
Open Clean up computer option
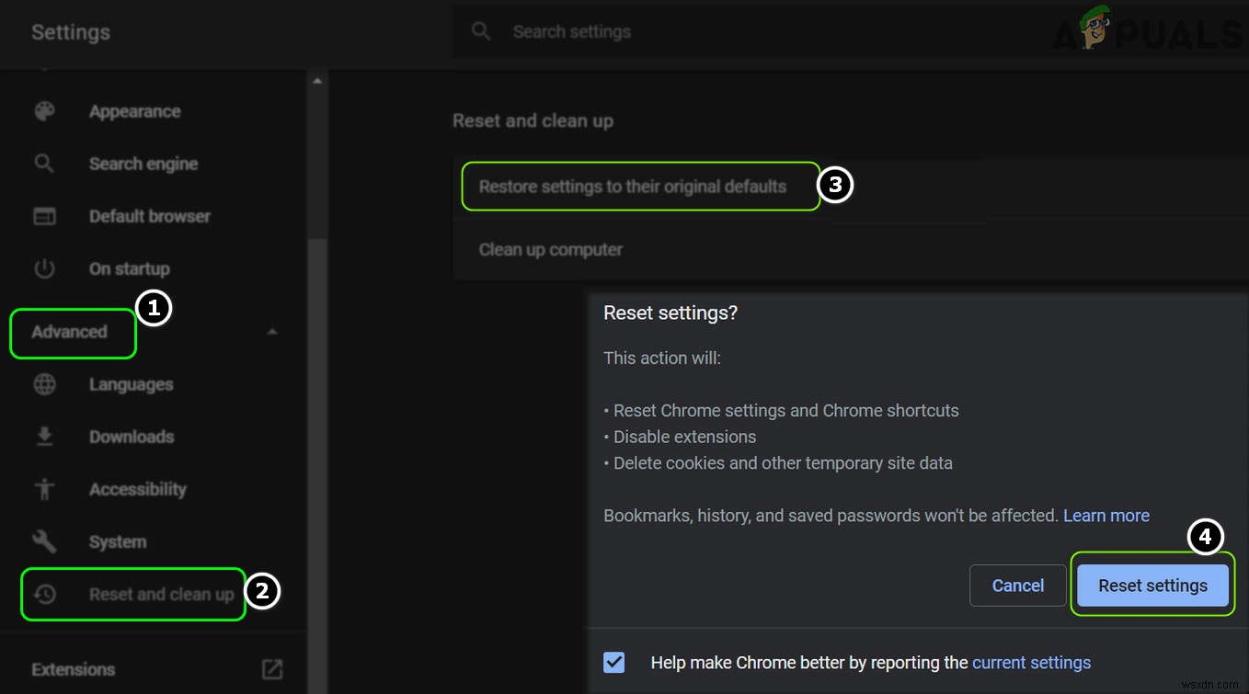(x=551, y=250)
